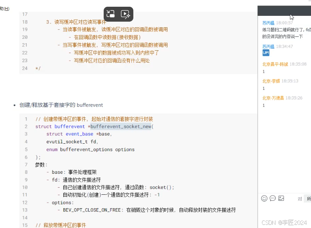The height and width of the screenshot is (228, 311).
Task: Click line '写缓冲区对应的回调函没有什么用处'
Action: point(112,61)
